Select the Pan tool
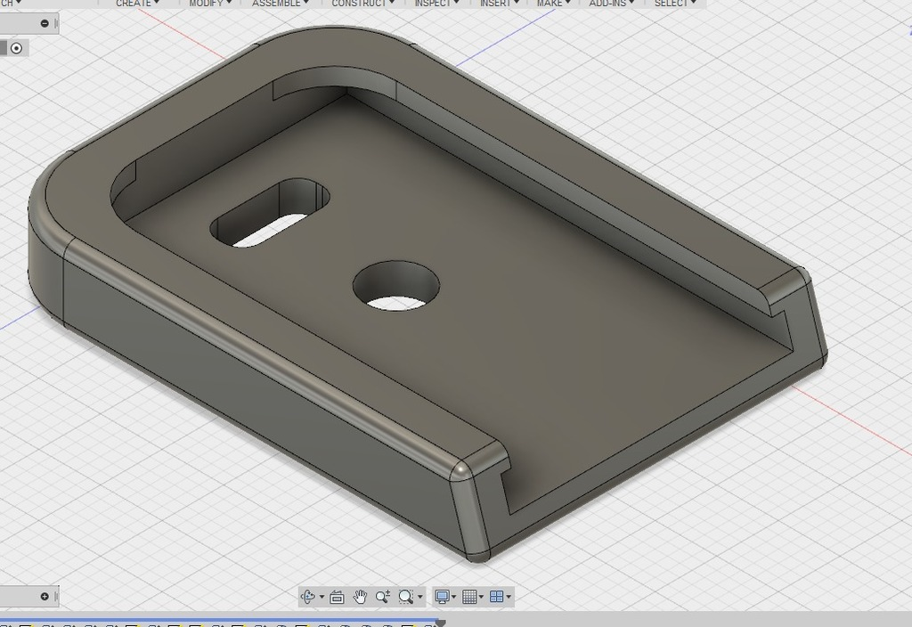The width and height of the screenshot is (912, 627). click(x=361, y=597)
